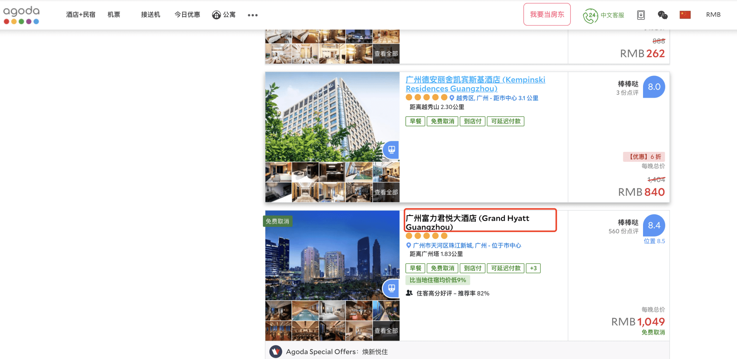Click 免费取消 badge on Grand Hyatt photo
Viewport: 737px width, 359px height.
pyautogui.click(x=277, y=221)
